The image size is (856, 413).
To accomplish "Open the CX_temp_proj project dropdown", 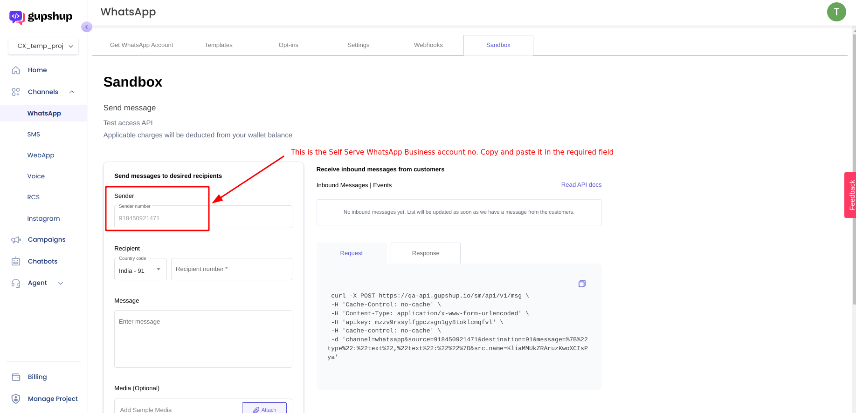I will click(x=43, y=46).
